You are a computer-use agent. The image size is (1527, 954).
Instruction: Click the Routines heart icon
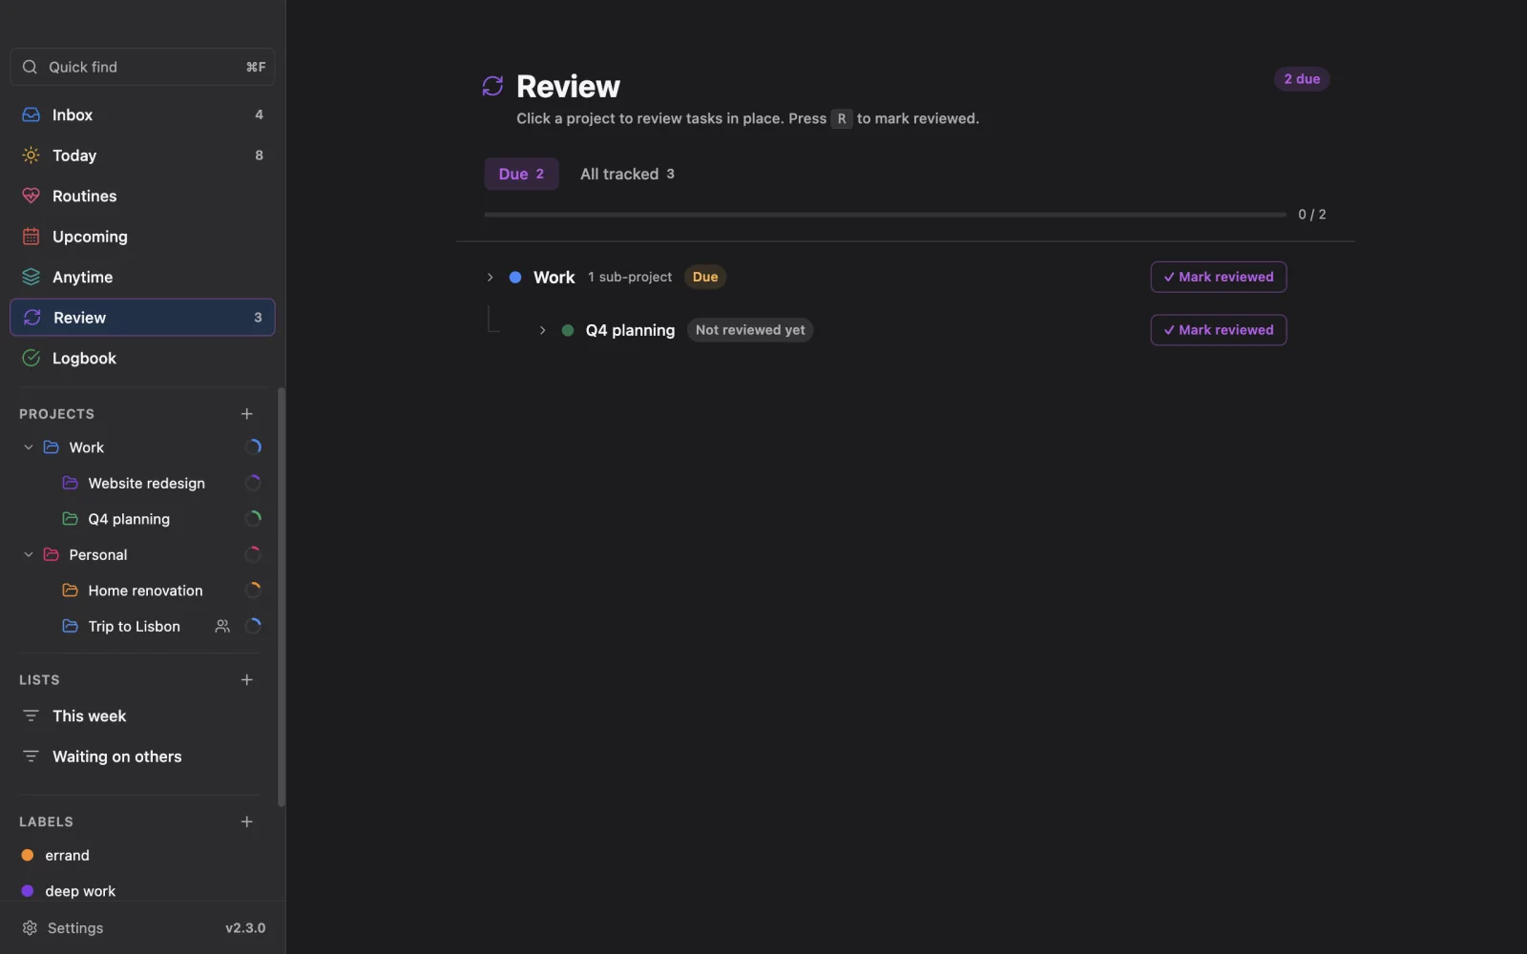tap(31, 196)
